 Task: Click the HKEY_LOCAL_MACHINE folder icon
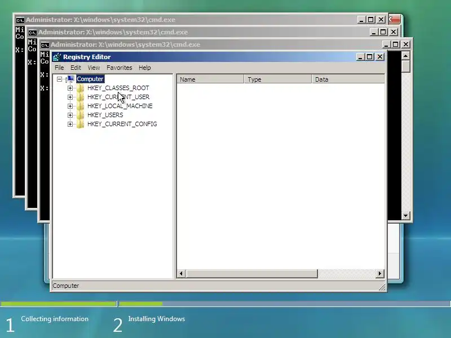(x=80, y=106)
